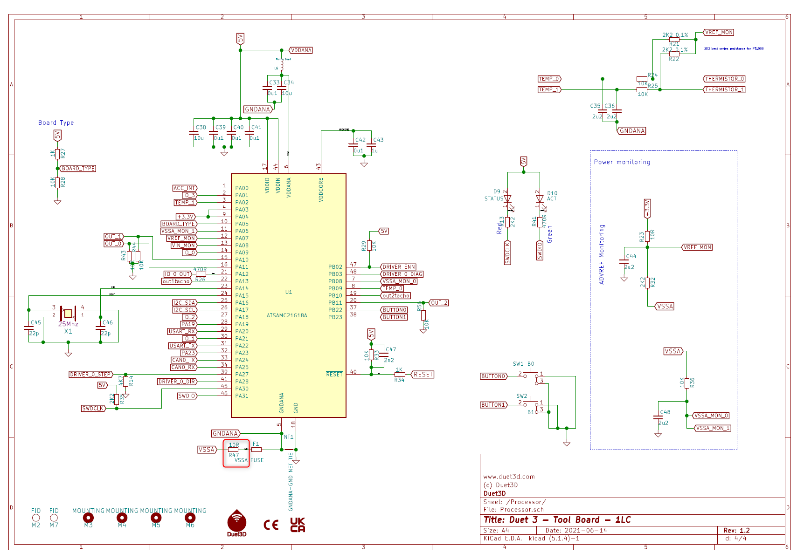Select capacitor C48 in Power monitoring box
Viewport: 797px width, 553px height.
point(658,417)
